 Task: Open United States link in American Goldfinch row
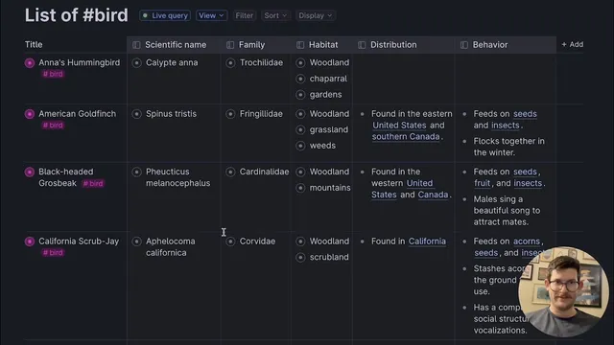point(399,126)
